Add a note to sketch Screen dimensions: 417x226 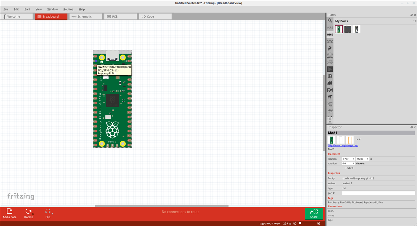click(x=9, y=213)
